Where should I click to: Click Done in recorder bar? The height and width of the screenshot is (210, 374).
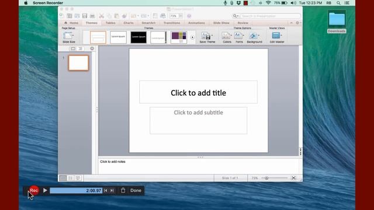tap(136, 191)
